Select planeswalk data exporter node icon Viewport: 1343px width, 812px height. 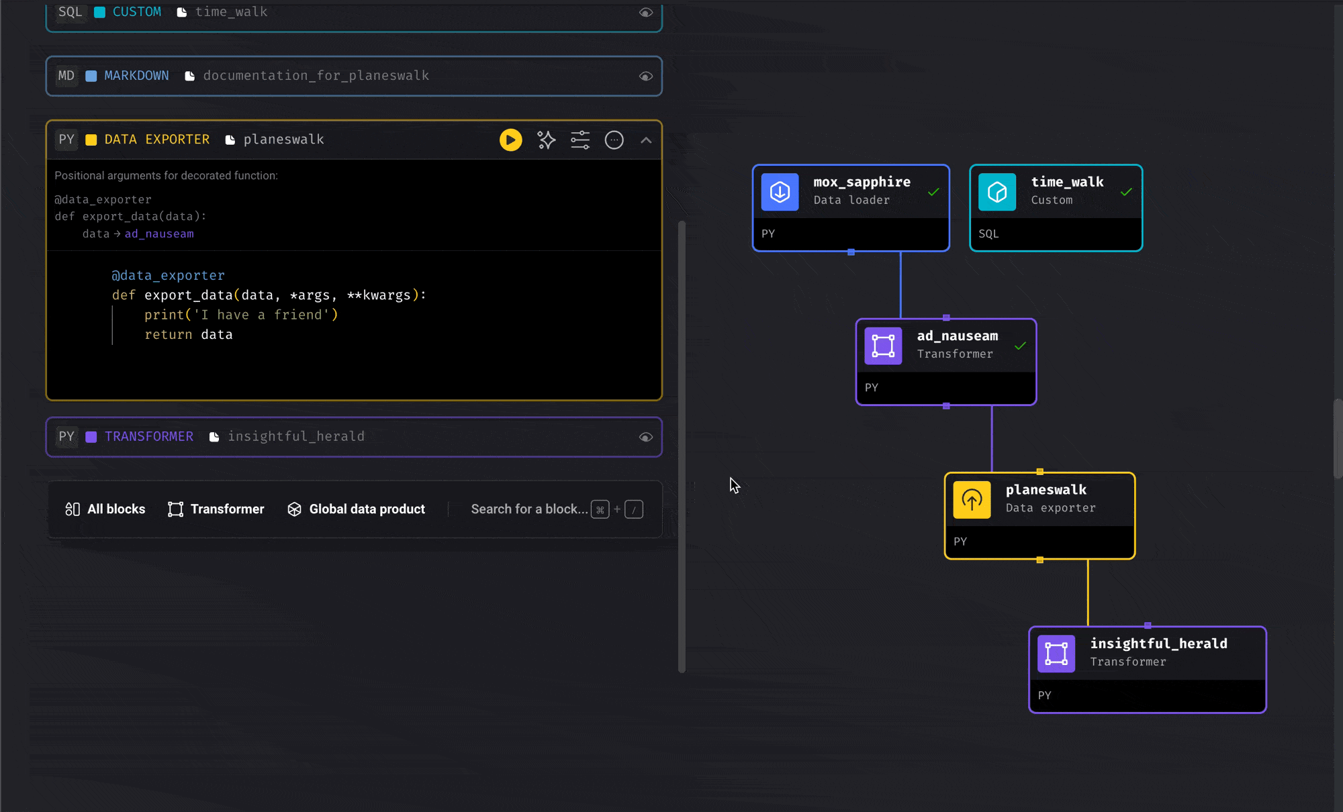972,499
